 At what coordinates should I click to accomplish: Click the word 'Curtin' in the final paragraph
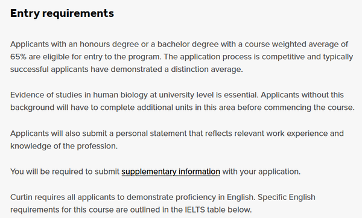[x=21, y=197]
